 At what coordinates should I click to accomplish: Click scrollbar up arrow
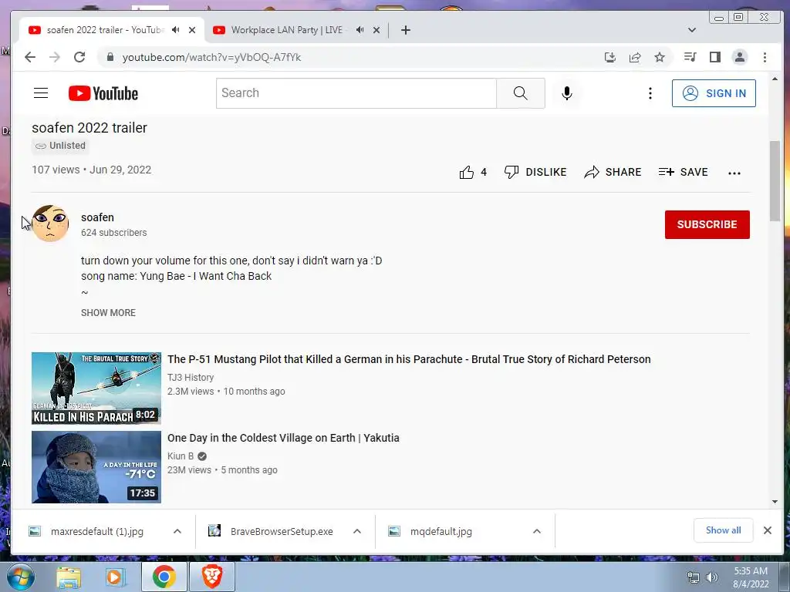click(775, 79)
